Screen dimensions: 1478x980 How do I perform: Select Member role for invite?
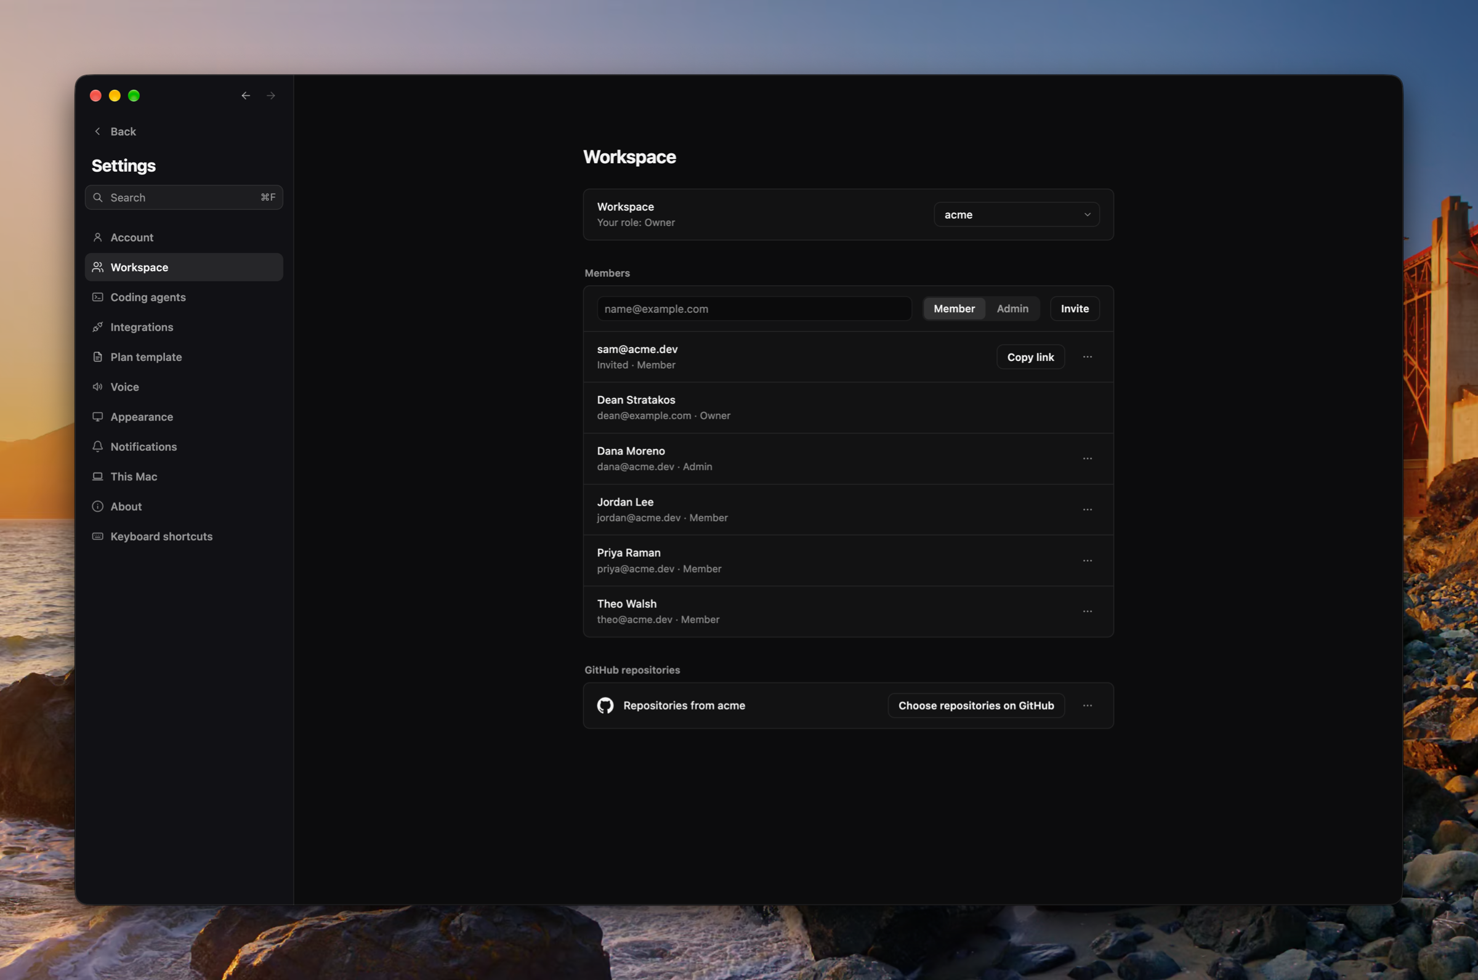[x=954, y=309]
